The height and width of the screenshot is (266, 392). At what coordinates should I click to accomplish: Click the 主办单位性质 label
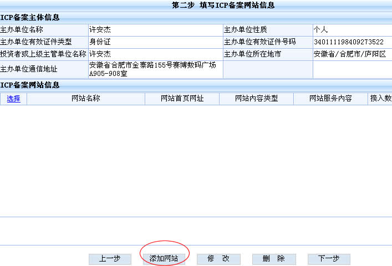(246, 30)
